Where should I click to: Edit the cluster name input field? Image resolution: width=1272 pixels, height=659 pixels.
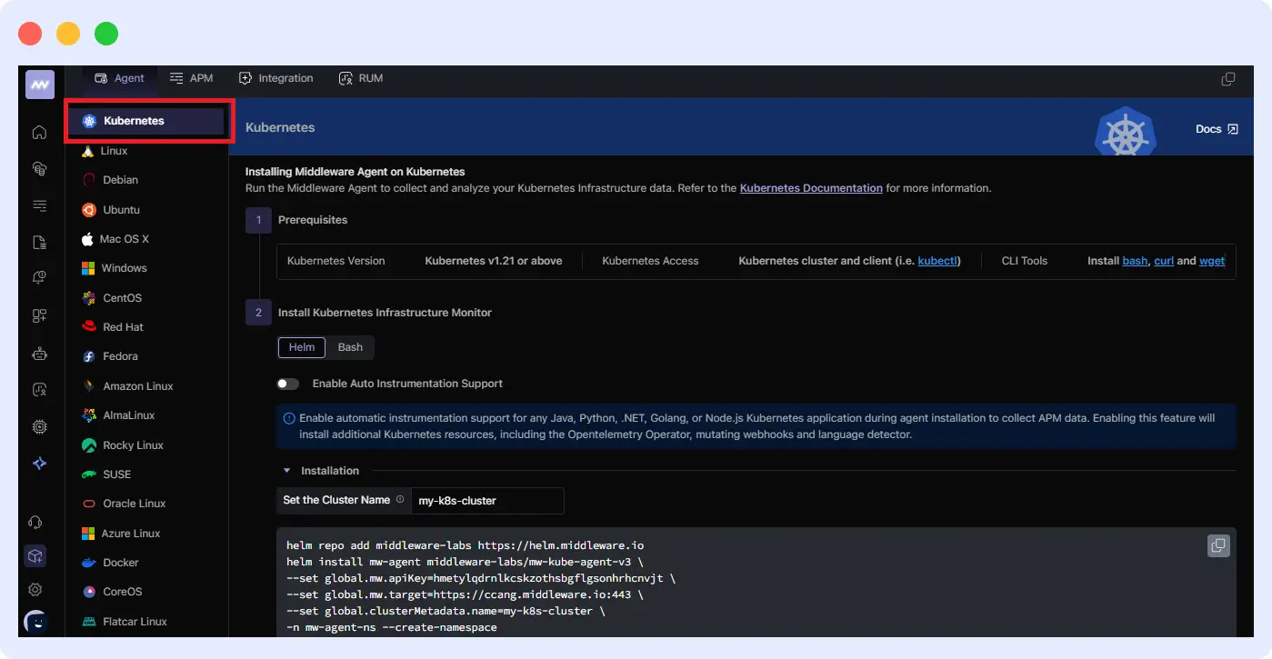pos(486,500)
